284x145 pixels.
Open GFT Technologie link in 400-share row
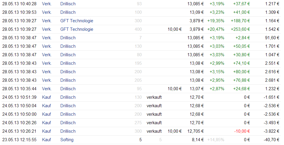77,29
